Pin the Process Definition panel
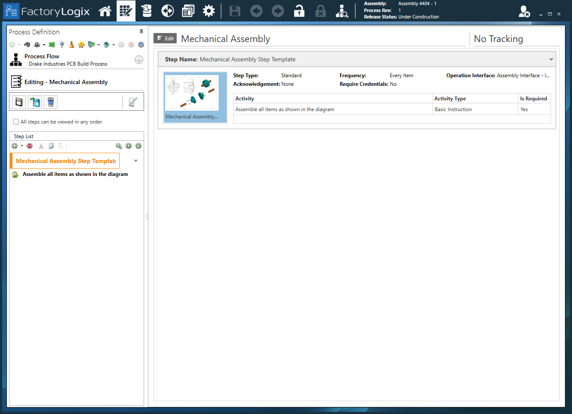Image resolution: width=572 pixels, height=414 pixels. pos(141,32)
